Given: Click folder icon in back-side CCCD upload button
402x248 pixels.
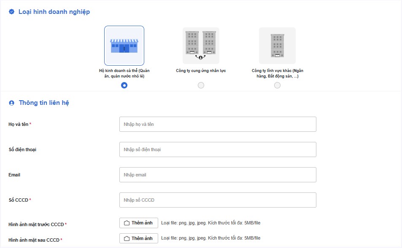Looking at the screenshot, I should tap(127, 239).
